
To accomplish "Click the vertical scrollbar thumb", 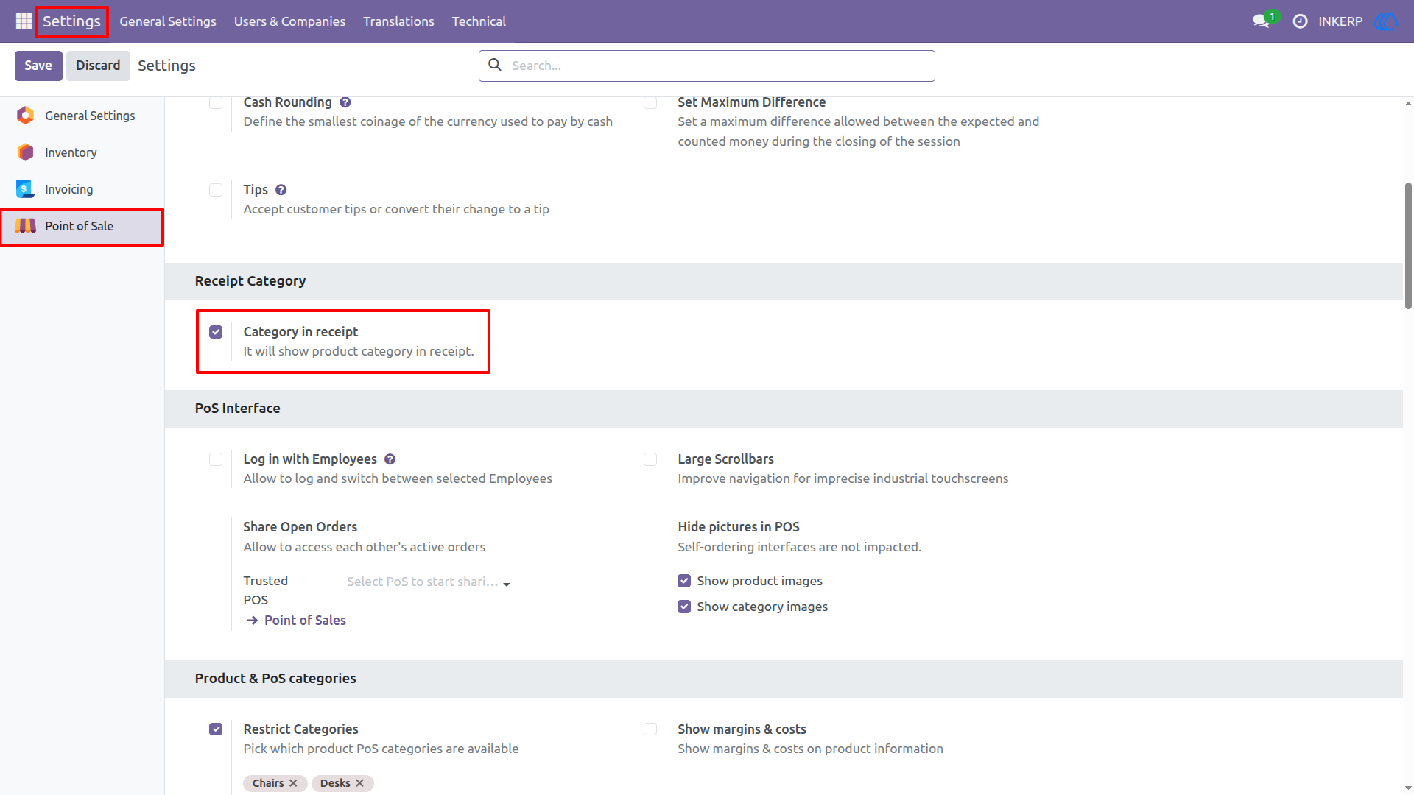I will tap(1408, 245).
